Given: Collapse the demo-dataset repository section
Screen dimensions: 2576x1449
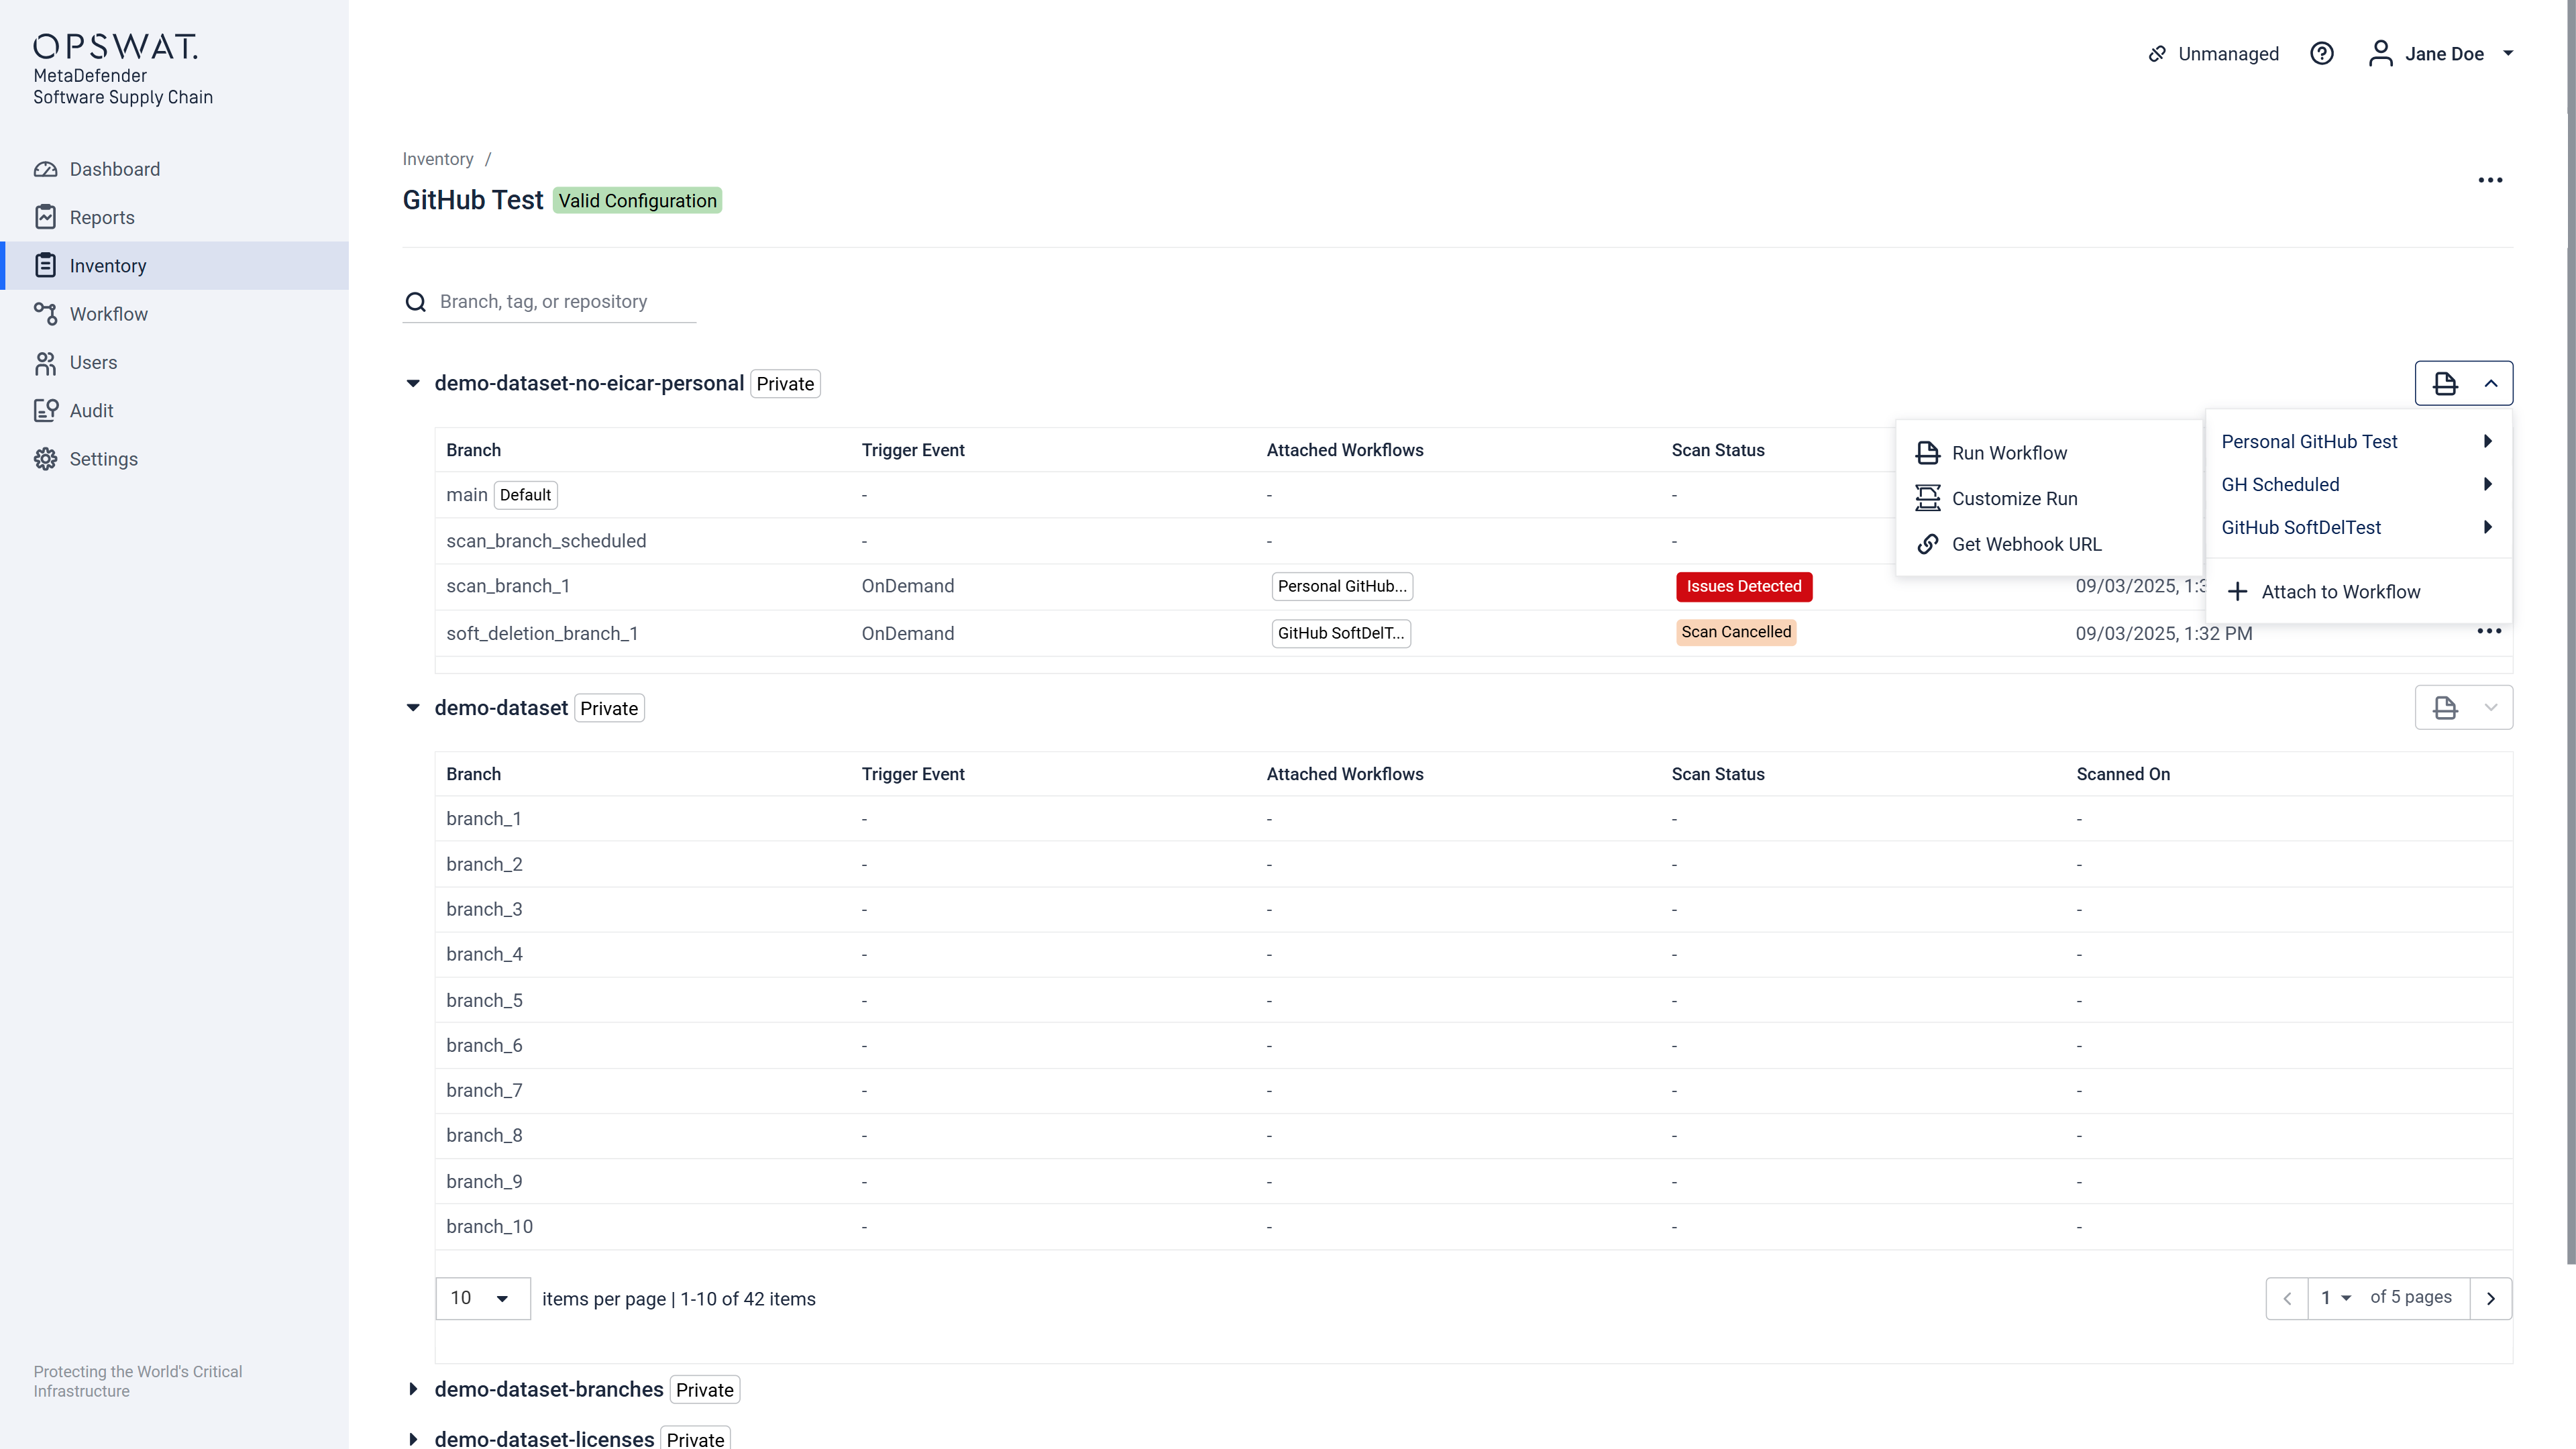Looking at the screenshot, I should click(413, 708).
